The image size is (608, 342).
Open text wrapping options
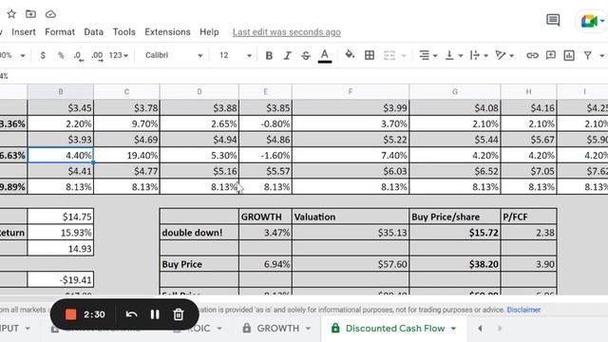click(x=479, y=55)
